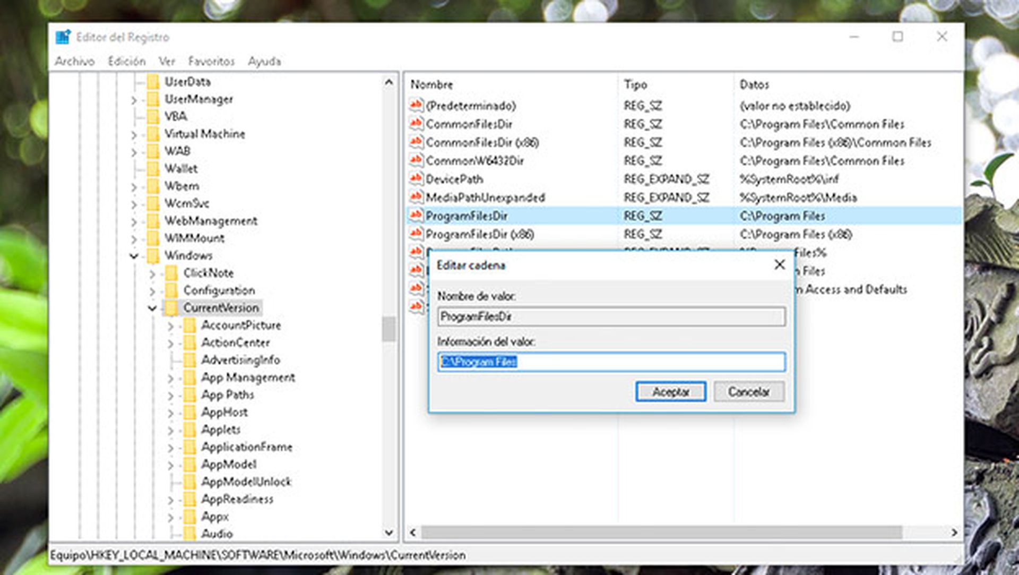Expand the UserManager key
Screen dimensions: 1019x575
point(134,100)
